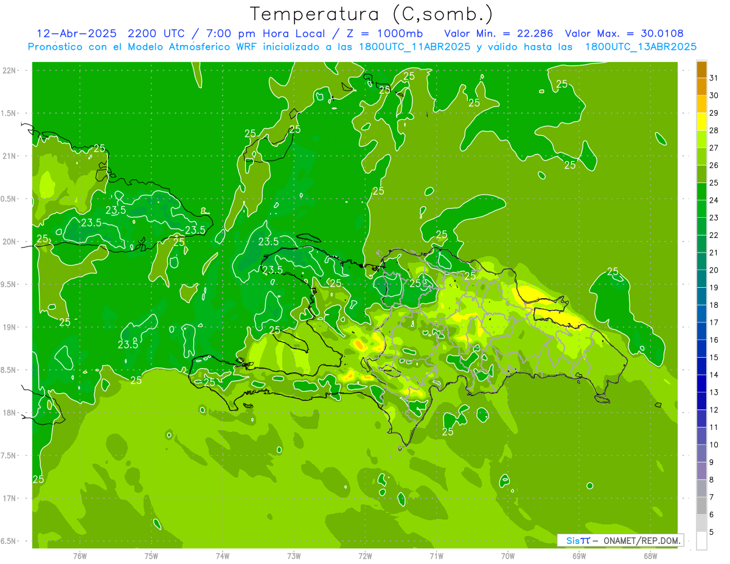730x564 pixels.
Task: Click the longitude axis label '73W'
Action: pos(294,555)
